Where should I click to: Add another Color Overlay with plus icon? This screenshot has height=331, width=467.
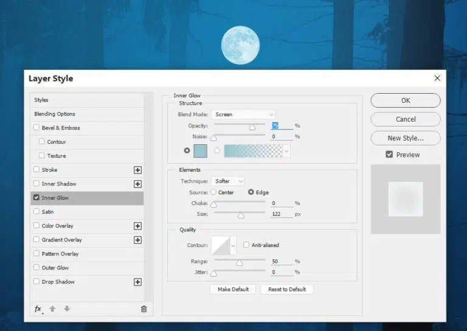(x=137, y=226)
